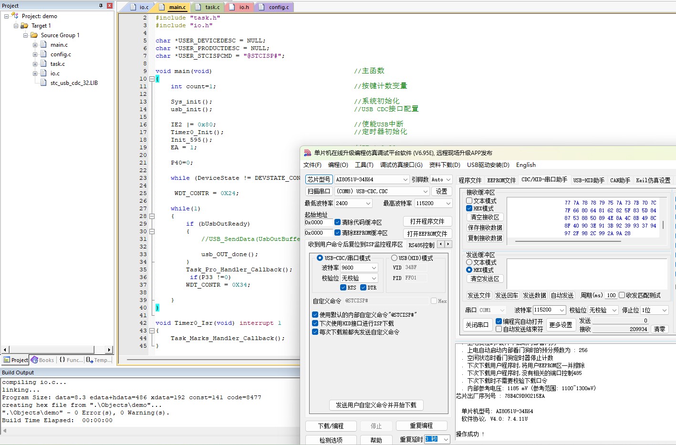This screenshot has width=676, height=445.
Task: Click the config.c file icon in project tree
Action: point(43,54)
